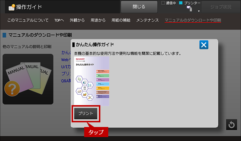This screenshot has width=241, height=141.
Task: Click the かんたん操作ガイド dialog title
Action: 95,44
